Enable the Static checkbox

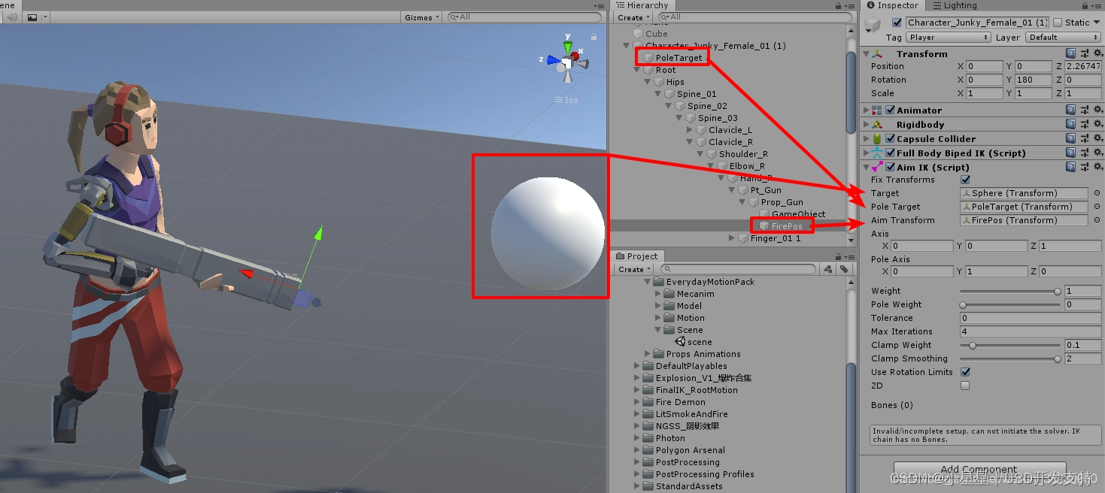[1058, 23]
